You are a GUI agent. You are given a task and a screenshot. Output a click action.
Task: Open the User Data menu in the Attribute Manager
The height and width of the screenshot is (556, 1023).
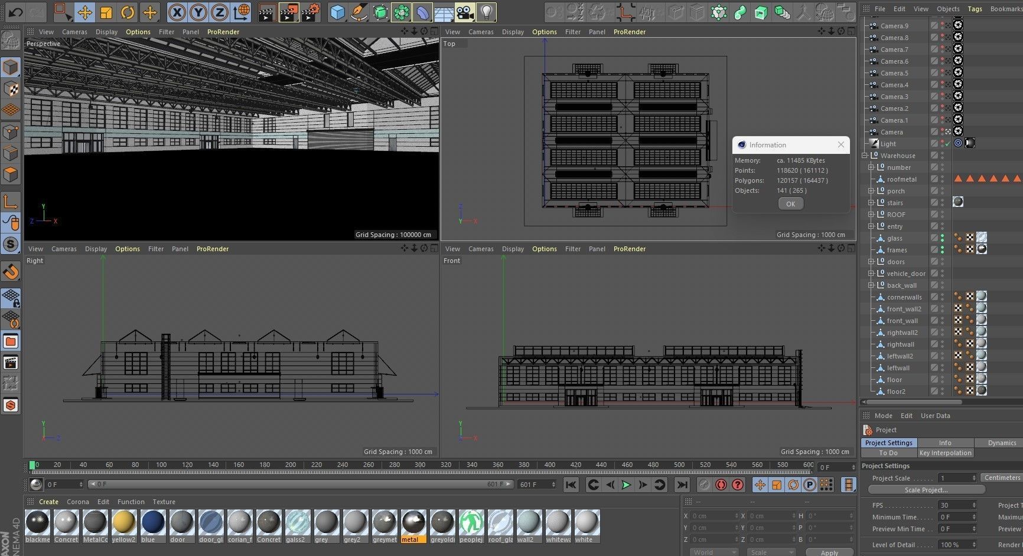point(936,416)
